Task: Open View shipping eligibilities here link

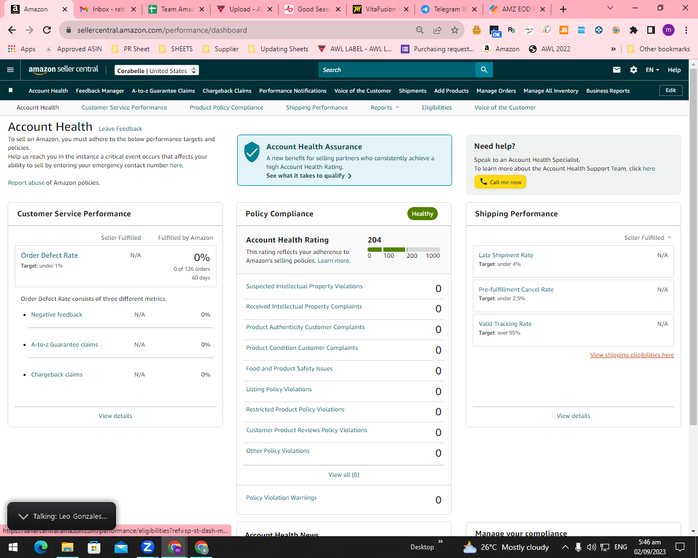Action: click(x=632, y=355)
